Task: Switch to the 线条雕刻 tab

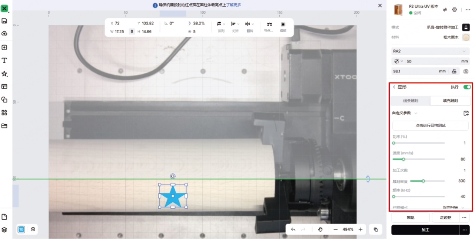Action: click(411, 101)
